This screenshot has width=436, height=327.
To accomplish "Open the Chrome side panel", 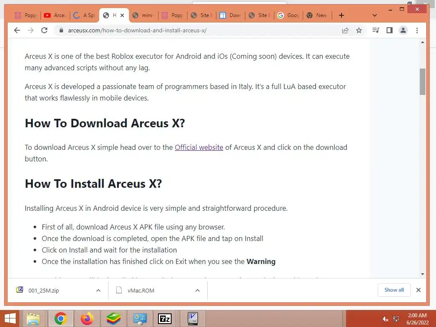I will [390, 30].
